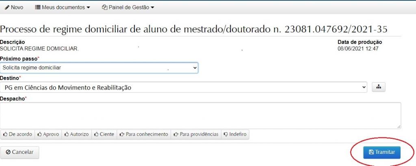The height and width of the screenshot is (166, 416).
Task: Grab the Despacho textarea resize handle
Action: pyautogui.click(x=399, y=127)
